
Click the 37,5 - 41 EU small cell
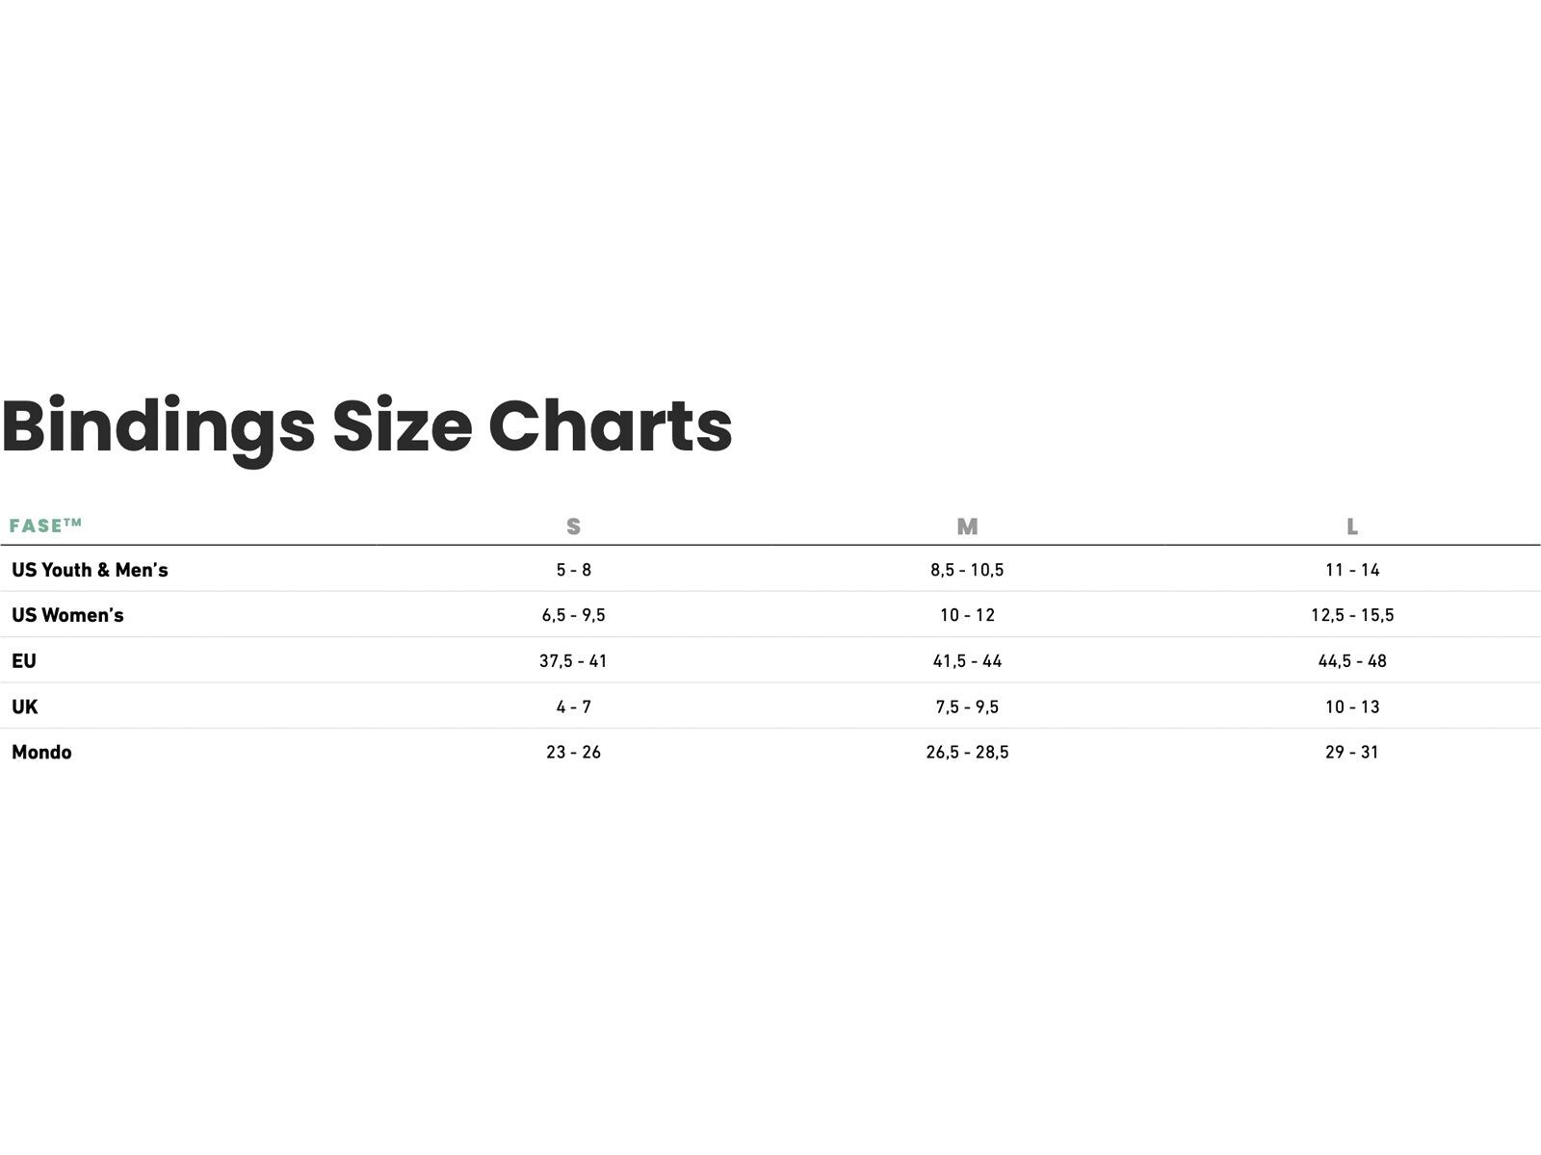tap(574, 661)
